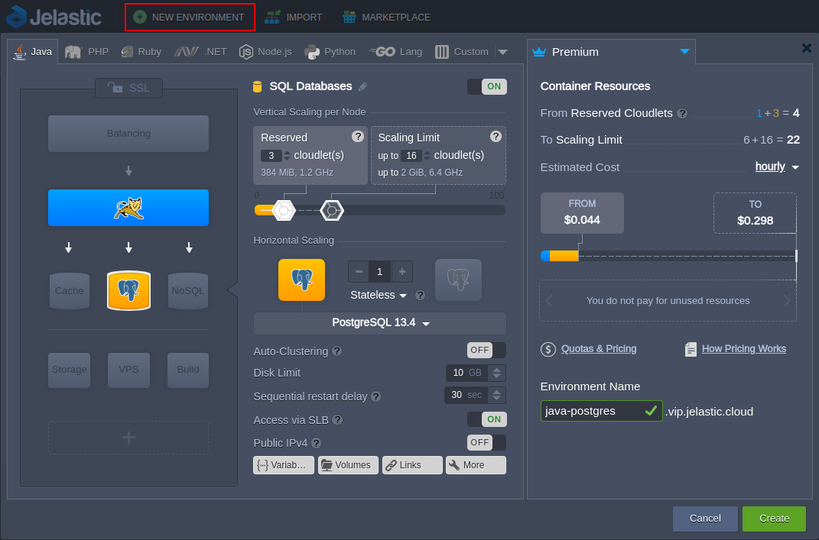Open the Marketplace
This screenshot has height=540, width=819.
click(x=386, y=18)
